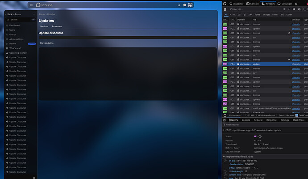Clear network log with trash icon
The width and height of the screenshot is (308, 179).
pyautogui.click(x=225, y=9)
